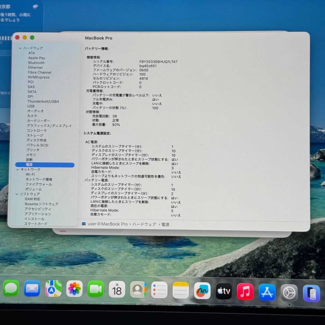Open the Freeform app

pyautogui.click(x=203, y=291)
